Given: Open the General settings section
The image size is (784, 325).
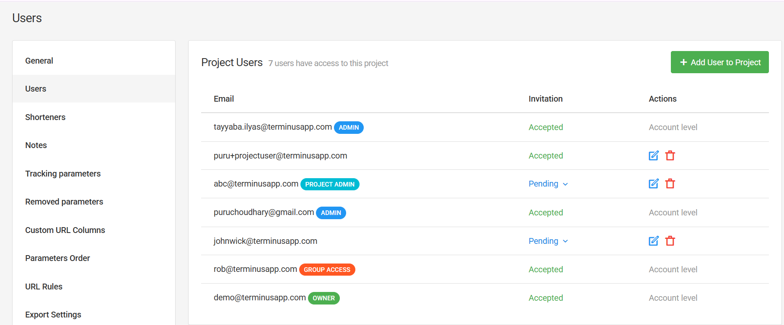Looking at the screenshot, I should coord(94,61).
